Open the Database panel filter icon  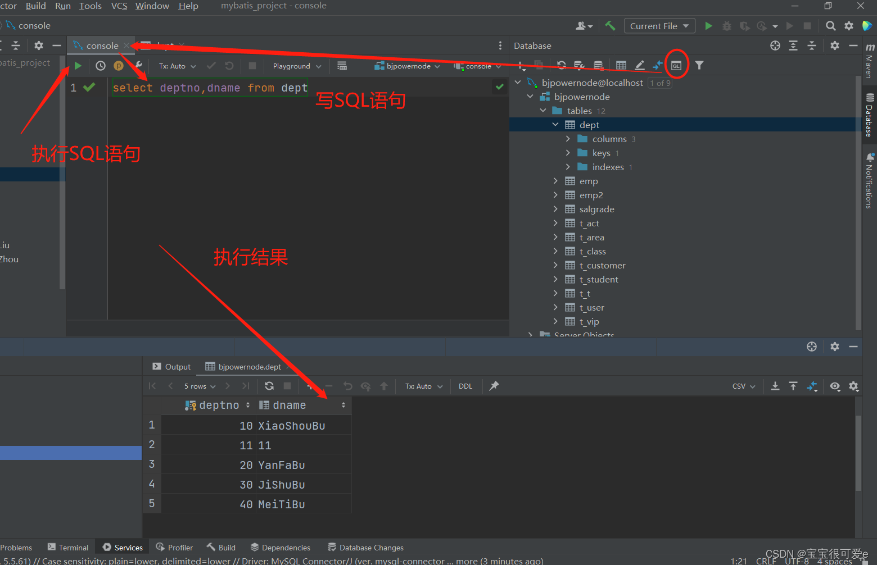tap(699, 65)
